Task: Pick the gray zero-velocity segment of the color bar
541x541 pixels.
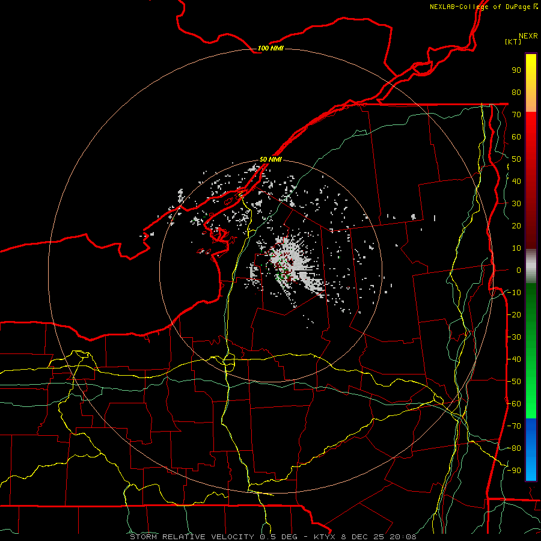Action: click(531, 266)
